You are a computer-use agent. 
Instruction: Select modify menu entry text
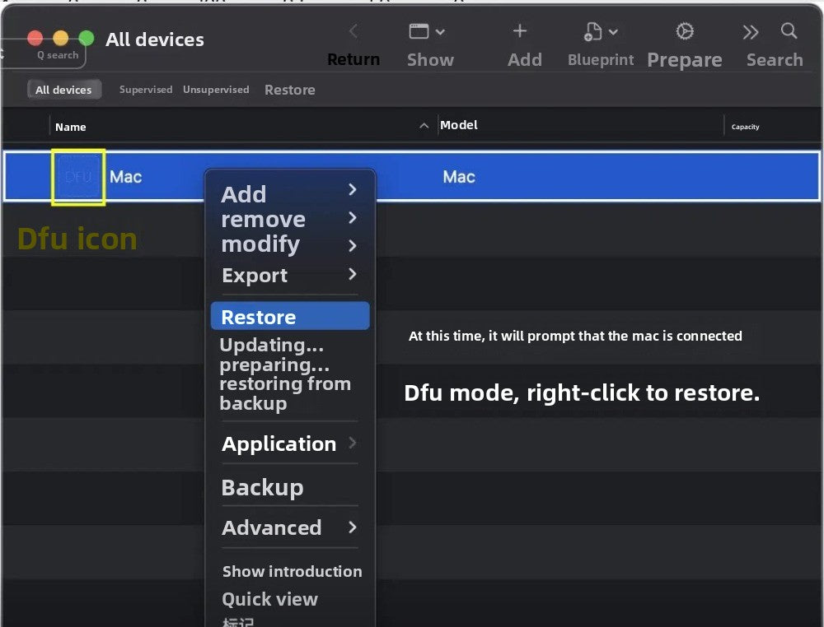coord(260,245)
